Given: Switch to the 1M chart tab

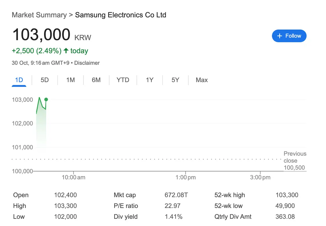Looking at the screenshot, I should point(70,80).
